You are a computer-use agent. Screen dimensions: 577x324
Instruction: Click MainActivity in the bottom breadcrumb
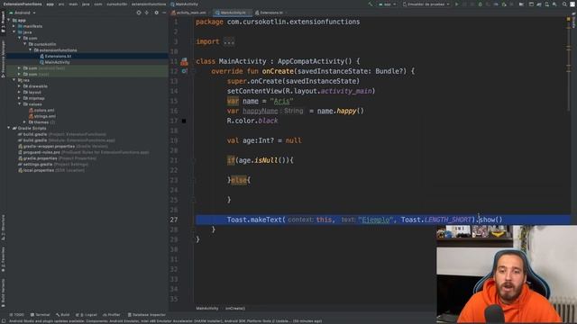[x=207, y=308]
